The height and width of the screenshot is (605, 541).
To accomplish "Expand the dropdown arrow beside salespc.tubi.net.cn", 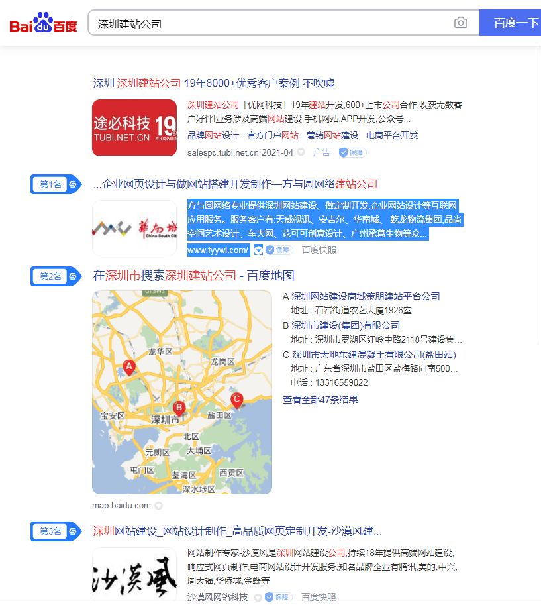I will coord(301,152).
